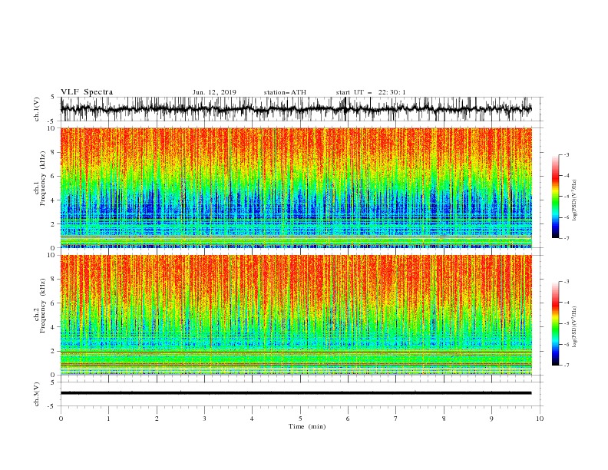This screenshot has height=470, width=608.
Task: Click the time axis tick label "0"
Action: tap(61, 419)
